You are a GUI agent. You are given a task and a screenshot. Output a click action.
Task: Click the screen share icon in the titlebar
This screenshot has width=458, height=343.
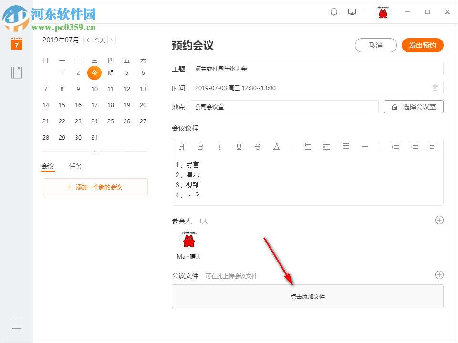[x=352, y=11]
